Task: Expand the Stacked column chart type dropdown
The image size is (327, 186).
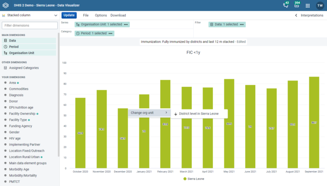Action: click(56, 15)
